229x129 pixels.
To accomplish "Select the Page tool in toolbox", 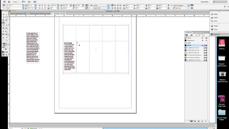I will tap(3, 17).
